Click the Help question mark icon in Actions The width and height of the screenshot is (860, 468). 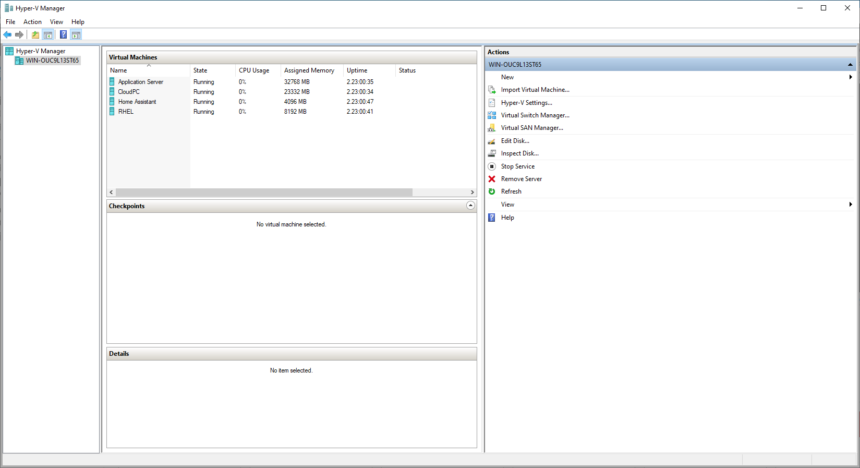(x=492, y=218)
